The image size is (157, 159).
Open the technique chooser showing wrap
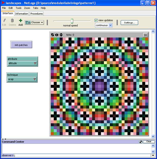click(22, 79)
